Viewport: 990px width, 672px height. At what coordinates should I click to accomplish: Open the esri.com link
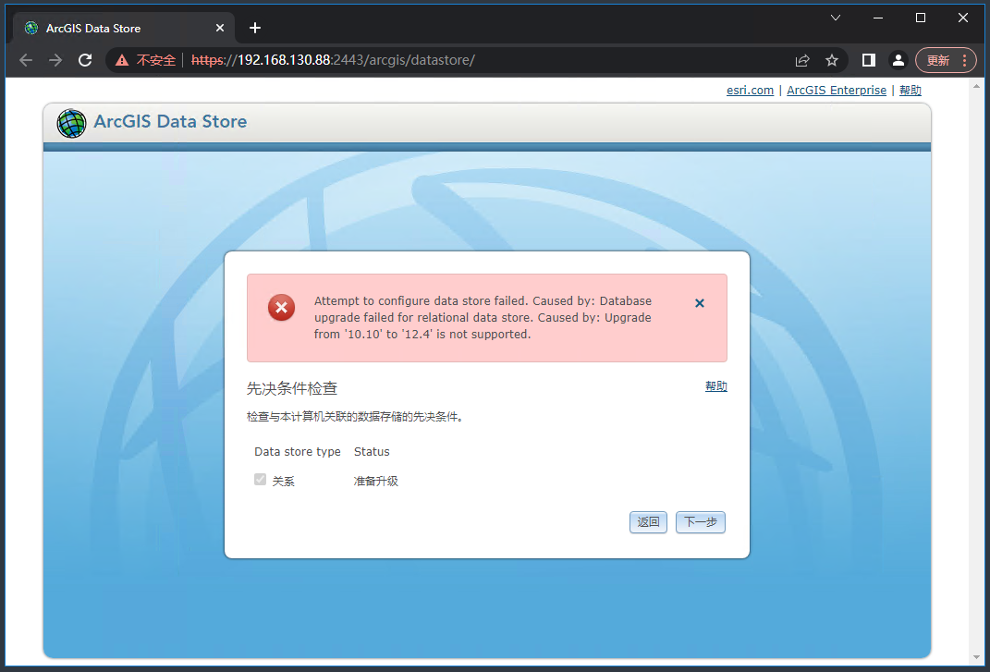(750, 90)
